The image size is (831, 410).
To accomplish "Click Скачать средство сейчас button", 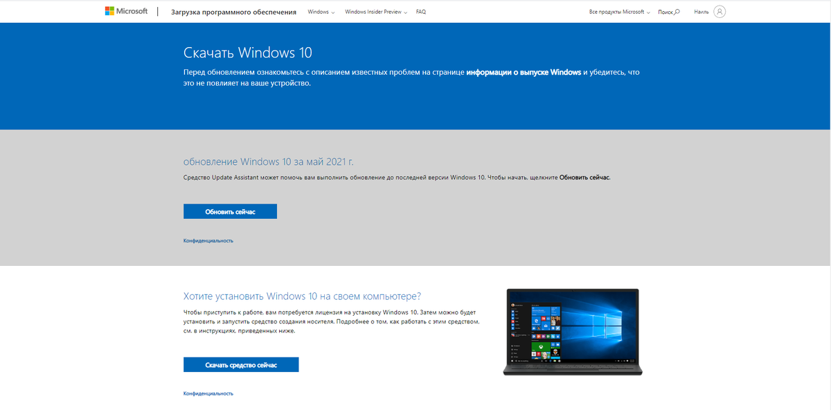I will [241, 365].
